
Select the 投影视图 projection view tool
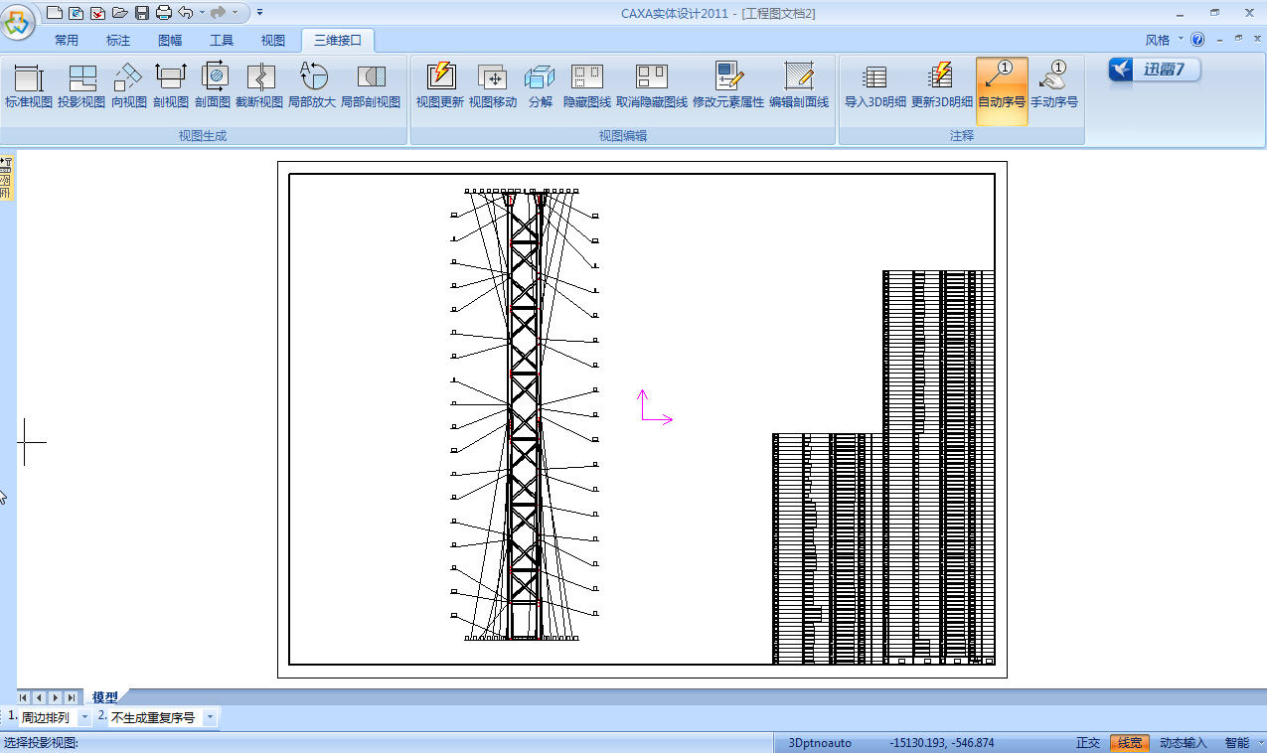pyautogui.click(x=81, y=85)
